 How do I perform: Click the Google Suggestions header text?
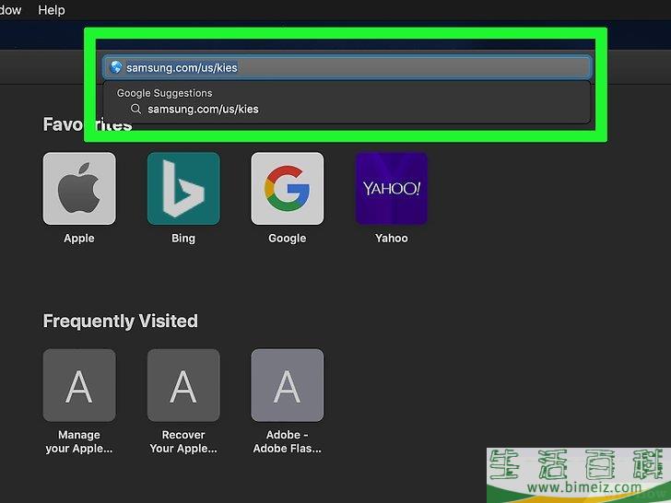pos(164,93)
